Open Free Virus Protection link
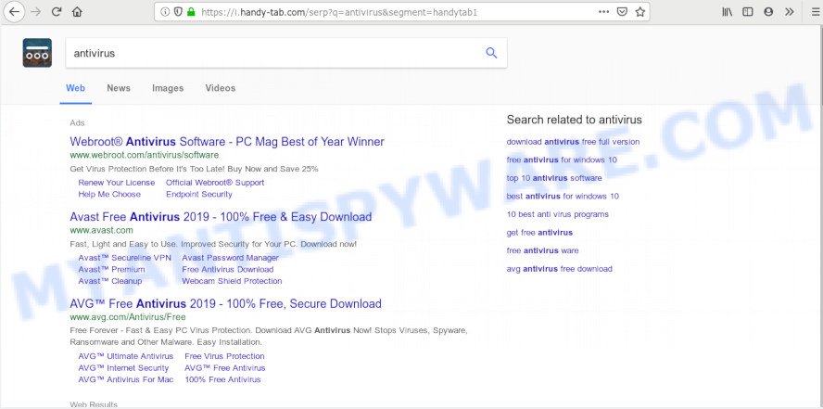Screen dimensions: 823x409 (x=224, y=356)
